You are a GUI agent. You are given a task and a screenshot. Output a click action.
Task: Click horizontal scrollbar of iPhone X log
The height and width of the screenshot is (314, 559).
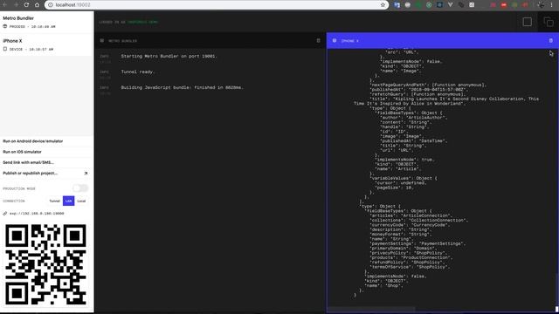tap(371, 309)
